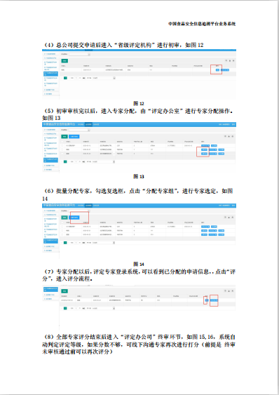The height and width of the screenshot is (395, 279).
Task: Click the step (6) line starting 批量分配专家
Action: coord(138,191)
